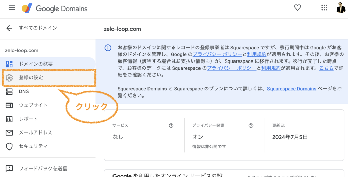The image size is (348, 177).
Task: Show help for サービス via question mark
Action: tap(171, 126)
